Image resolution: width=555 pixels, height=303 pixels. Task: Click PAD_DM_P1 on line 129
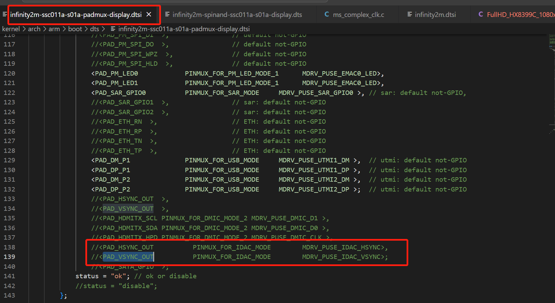pyautogui.click(x=112, y=160)
